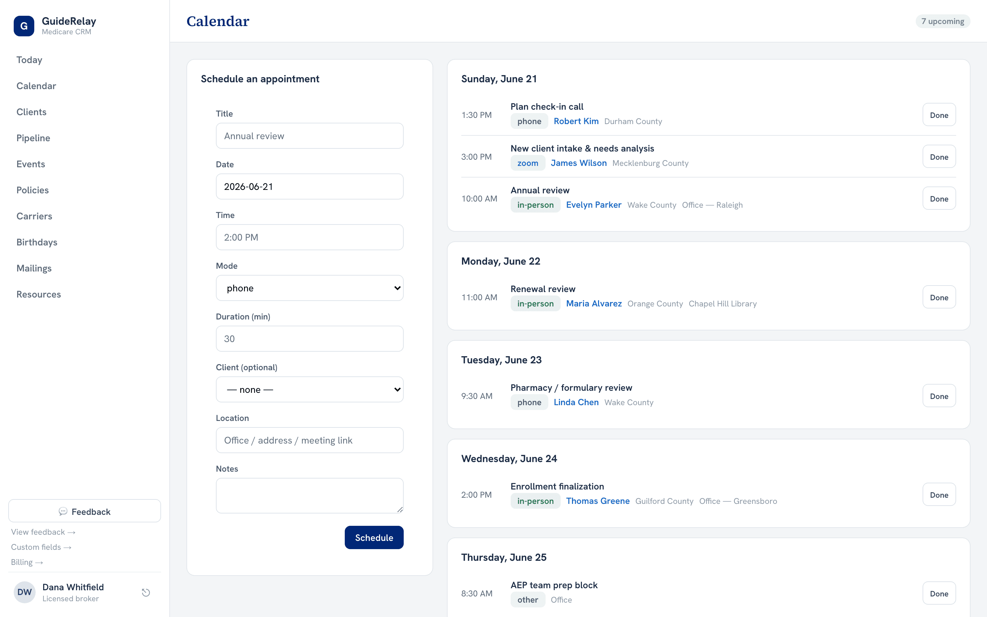
Task: Click 'Mecklenburg County' text
Action: pos(650,163)
